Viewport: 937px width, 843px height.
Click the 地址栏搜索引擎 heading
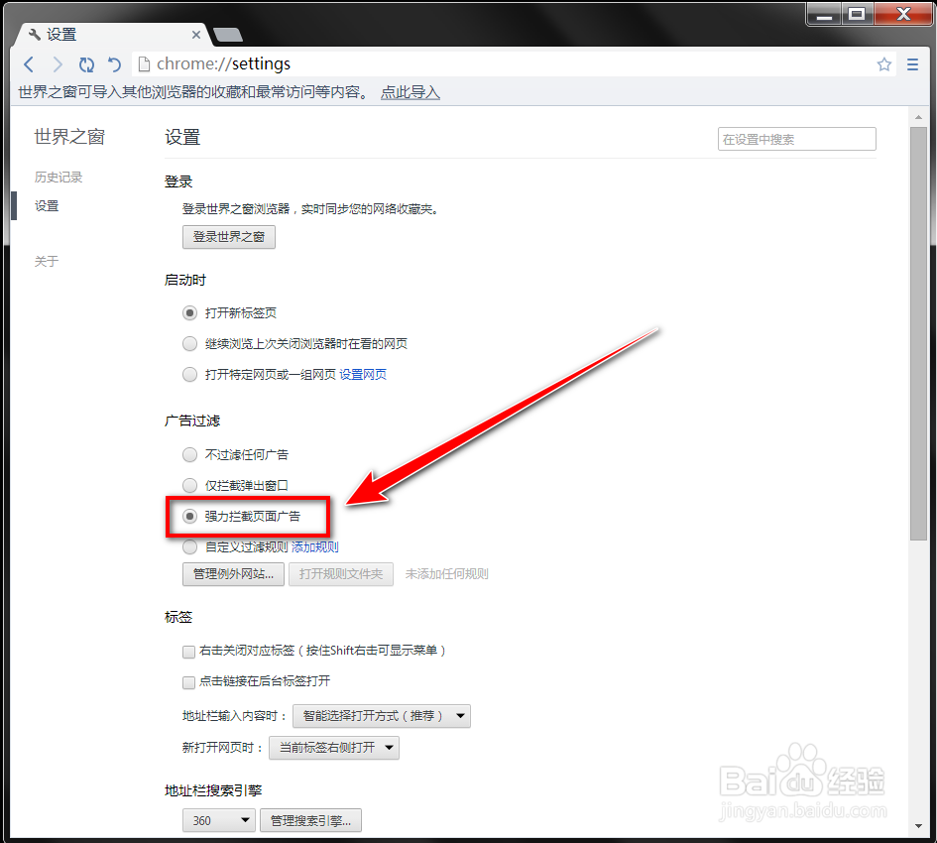click(213, 790)
